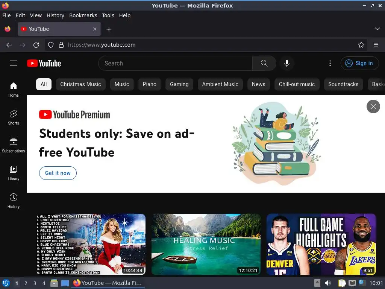Click the show desktop taskbar icon
385x289 pixels.
tap(65, 283)
